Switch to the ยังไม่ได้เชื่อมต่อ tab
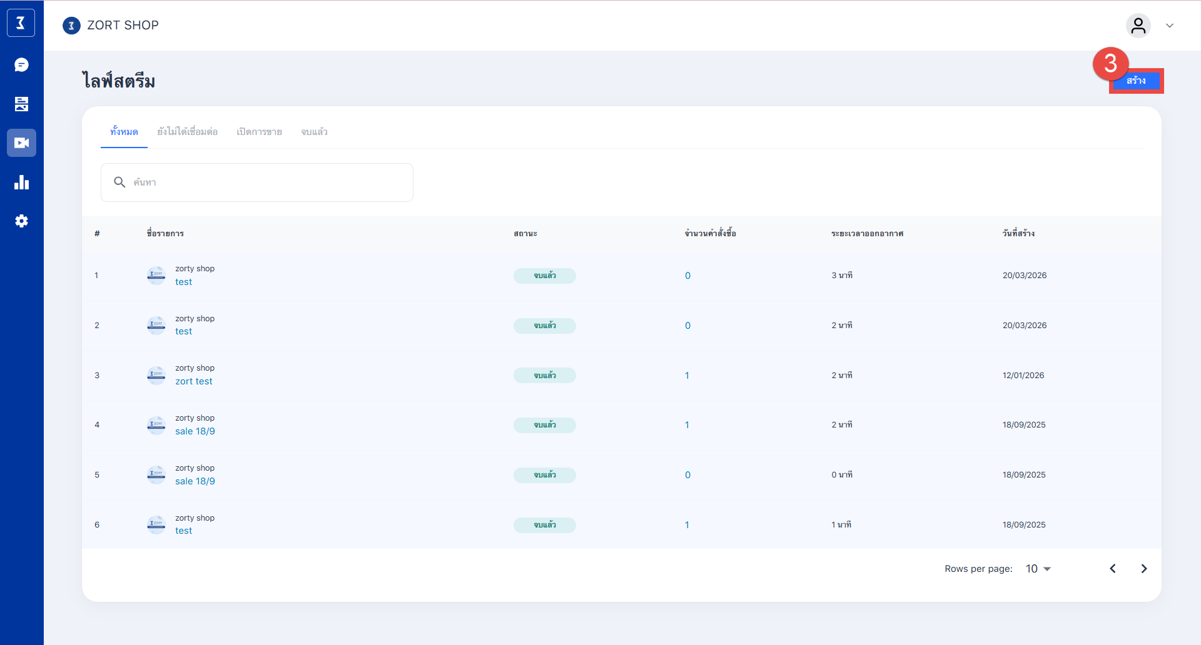 pos(187,132)
